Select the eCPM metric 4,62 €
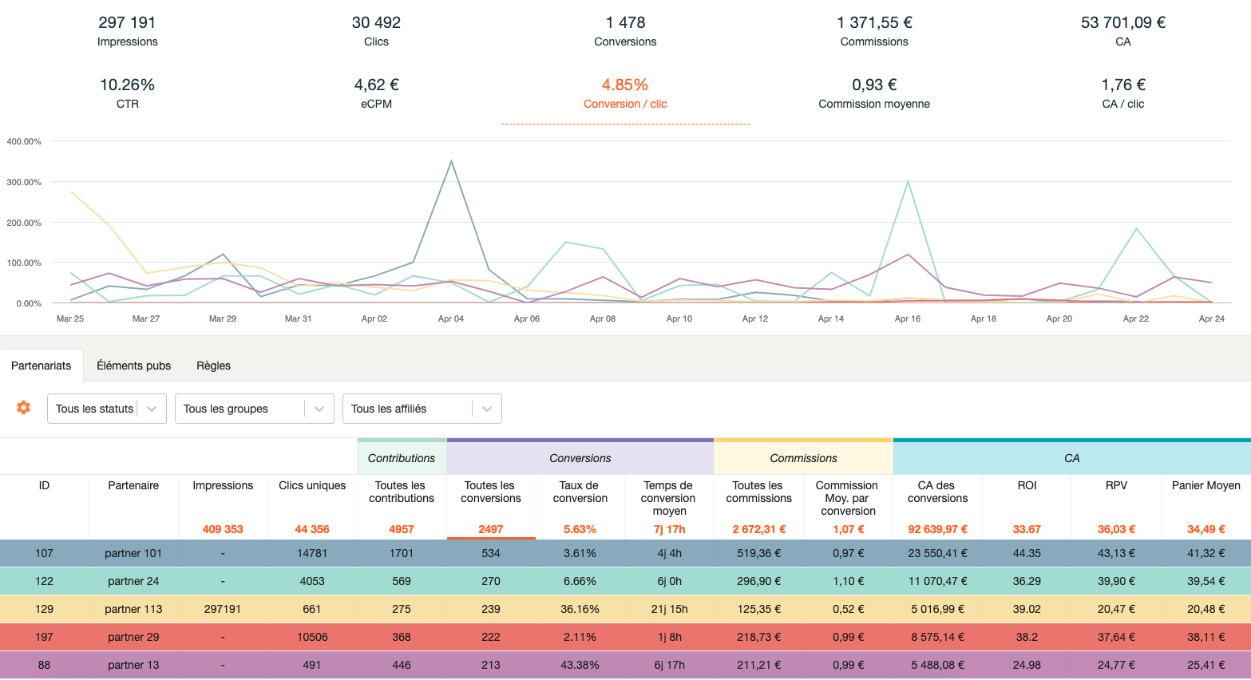 pos(376,93)
